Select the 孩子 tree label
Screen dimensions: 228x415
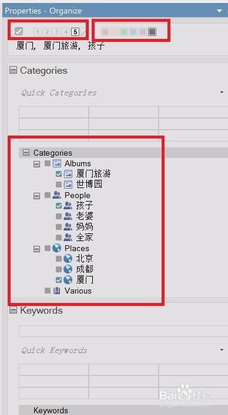pos(85,206)
